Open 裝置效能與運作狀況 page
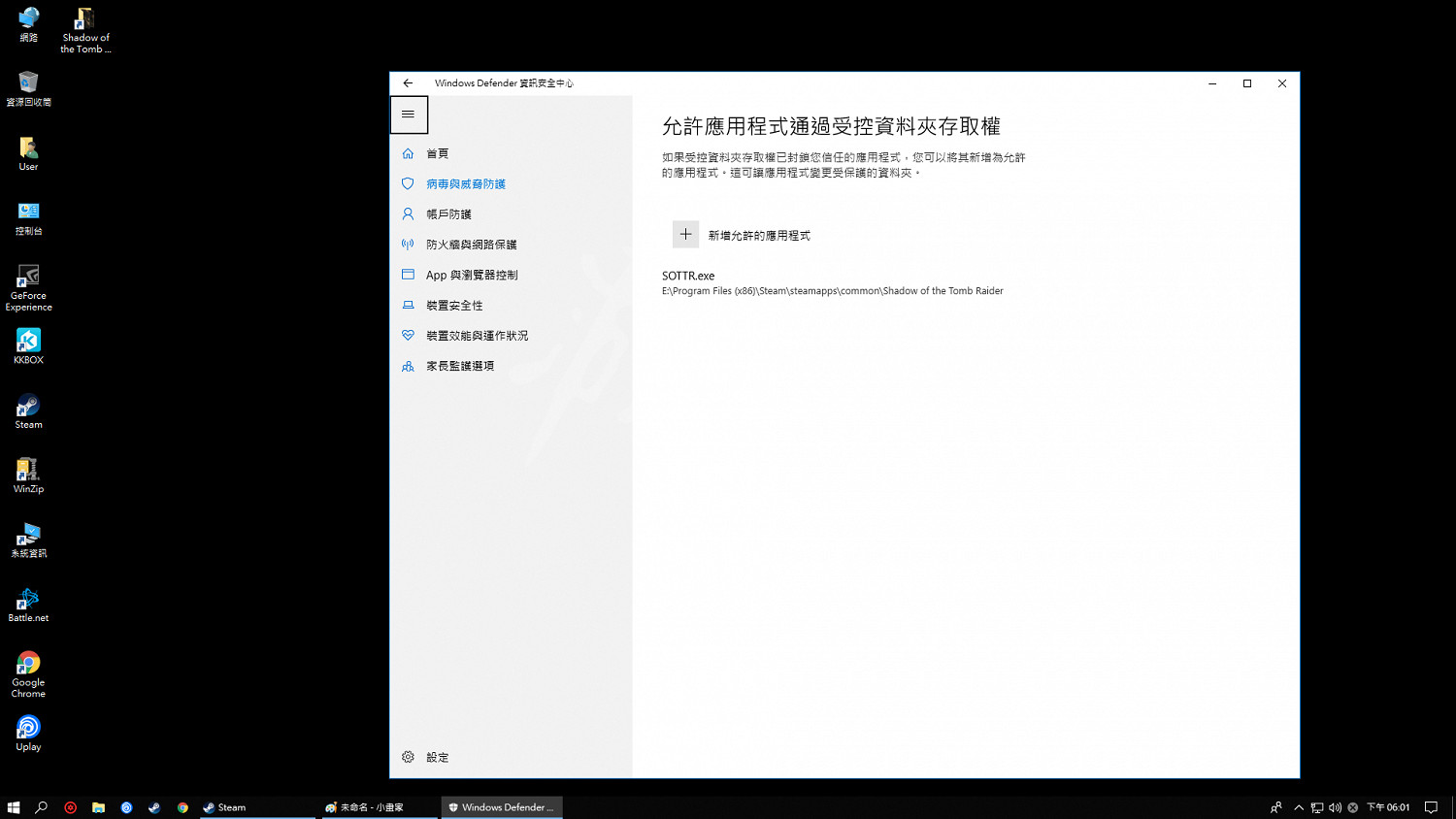Image resolution: width=1456 pixels, height=819 pixels. coord(477,336)
